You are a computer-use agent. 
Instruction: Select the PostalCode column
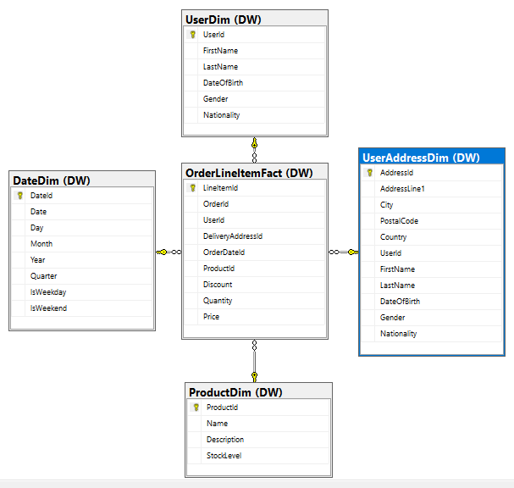(432, 221)
